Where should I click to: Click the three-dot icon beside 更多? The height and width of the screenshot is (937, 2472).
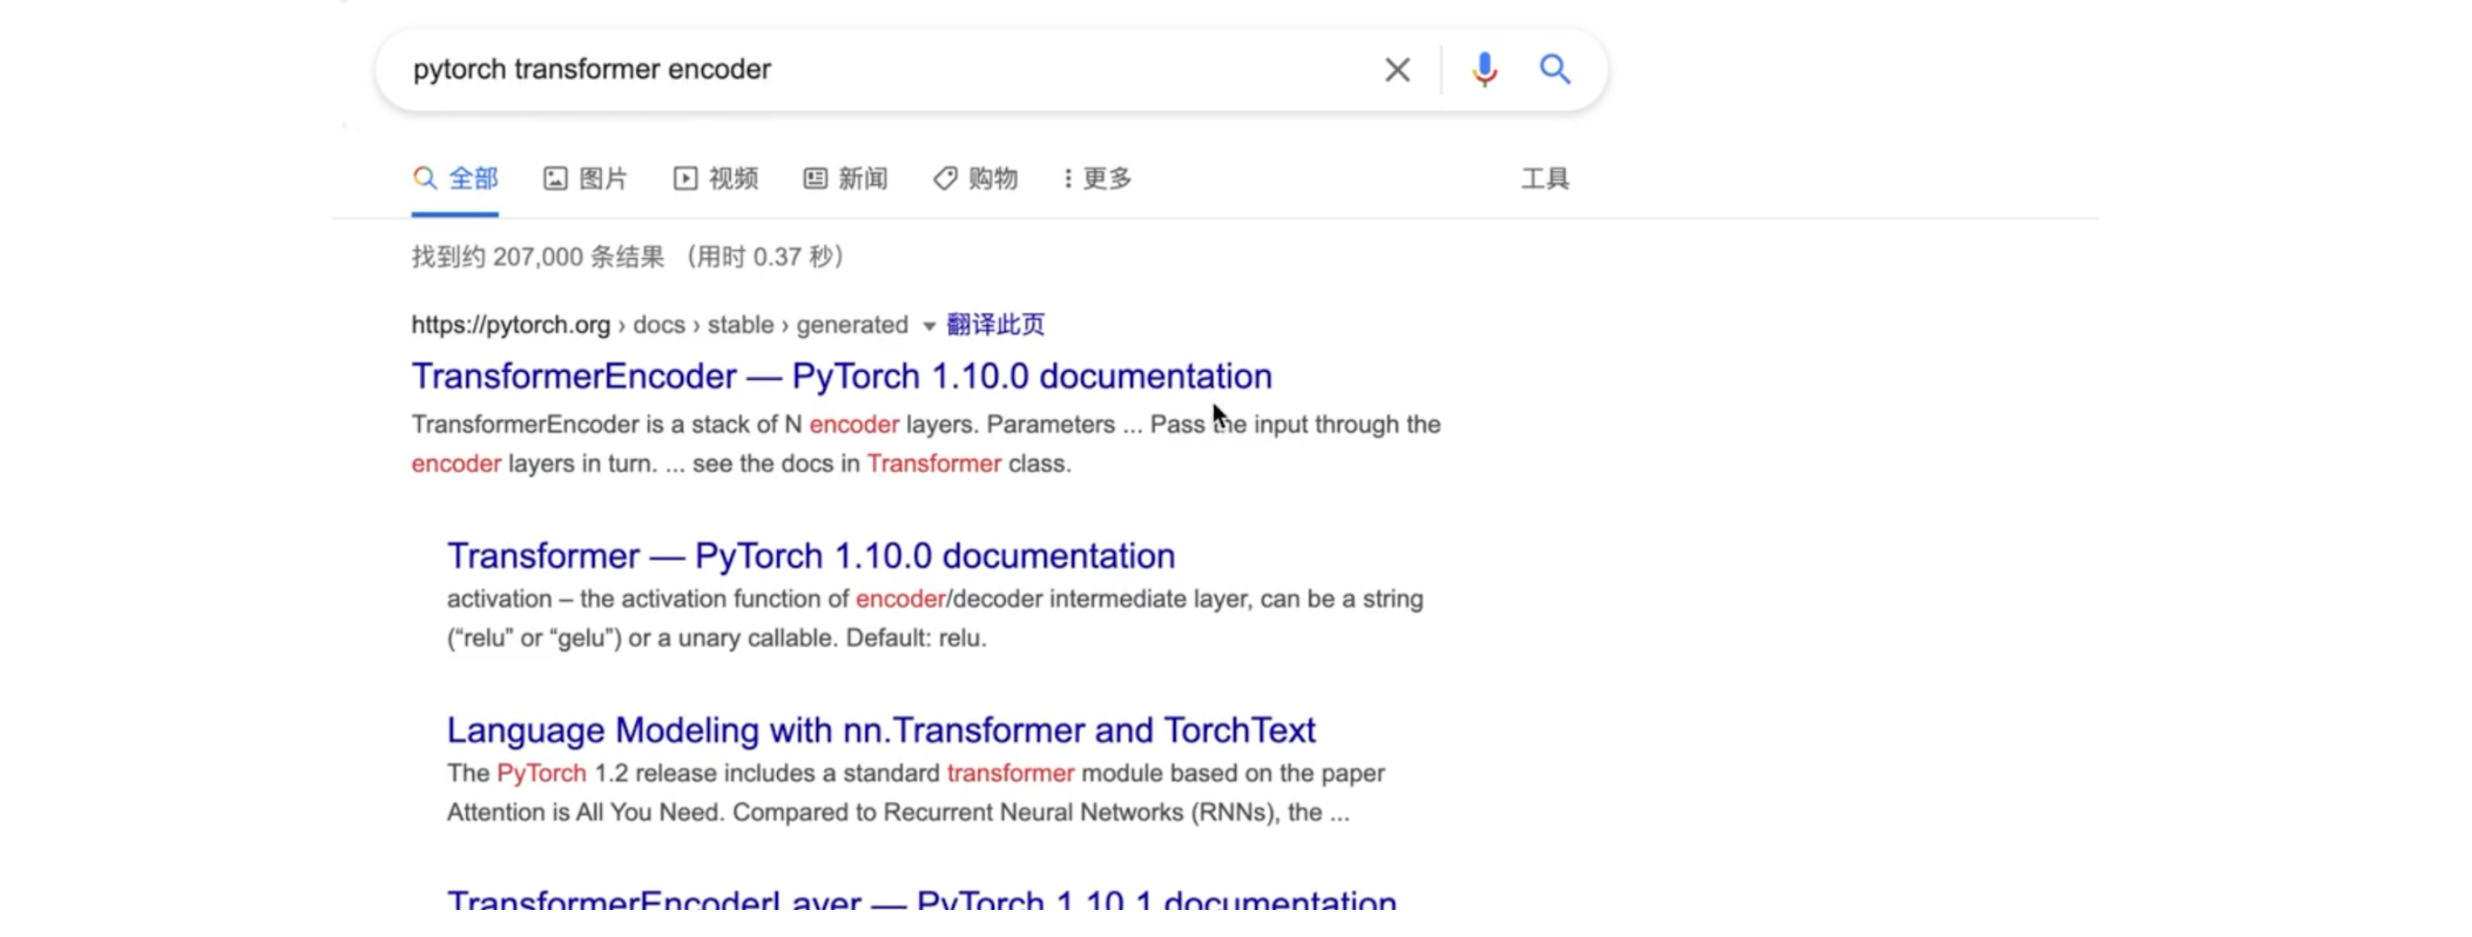[1068, 179]
